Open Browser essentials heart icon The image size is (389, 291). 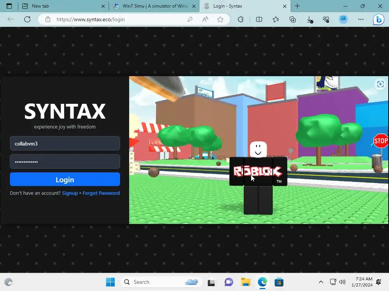(326, 19)
